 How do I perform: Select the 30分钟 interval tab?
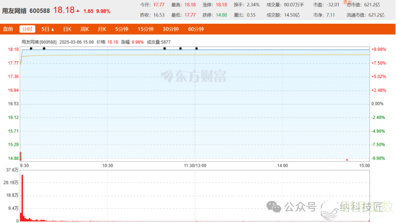coord(171,29)
